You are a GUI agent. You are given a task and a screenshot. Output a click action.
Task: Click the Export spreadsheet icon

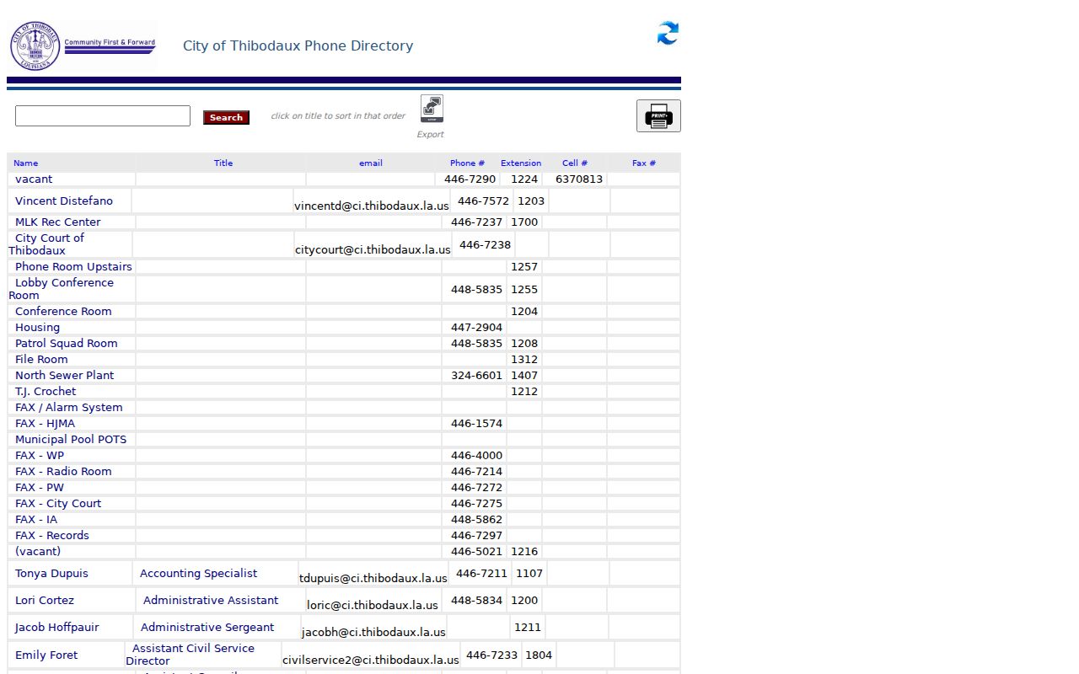tap(432, 109)
